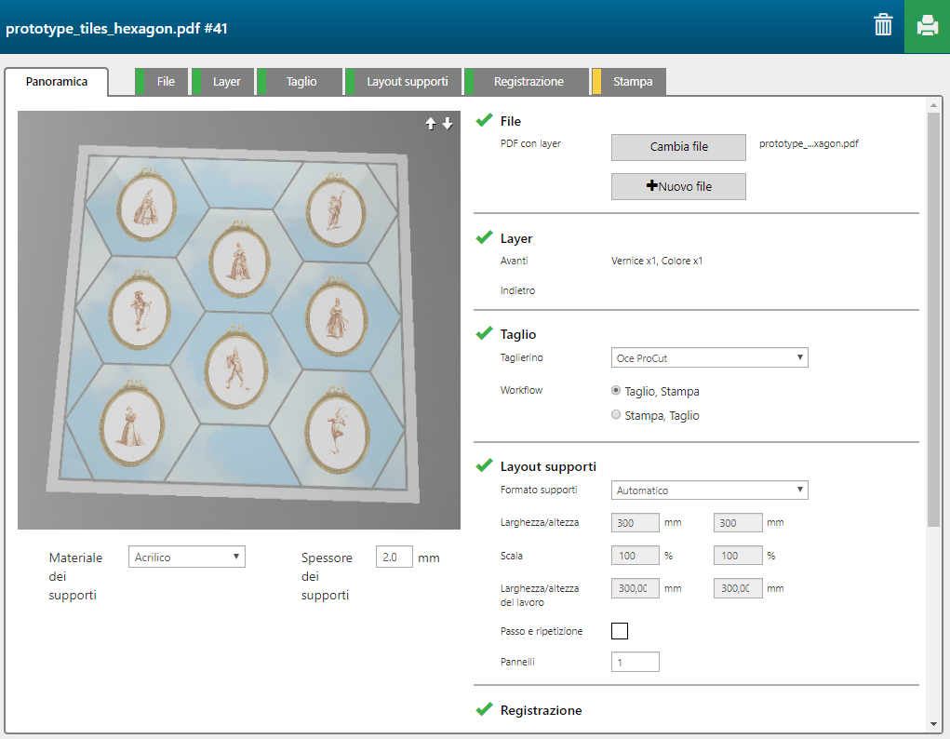Click the up arrow in preview
Viewport: 950px width, 739px height.
tap(430, 124)
